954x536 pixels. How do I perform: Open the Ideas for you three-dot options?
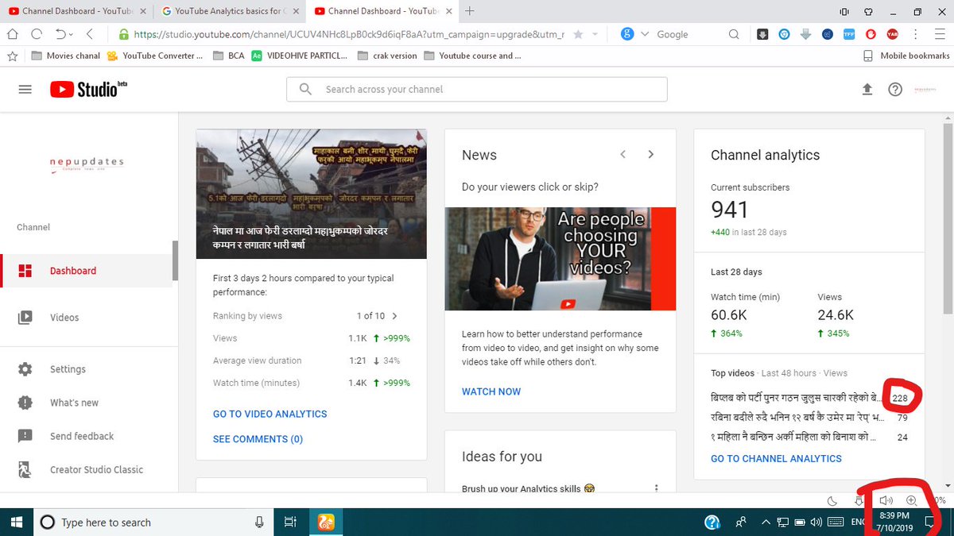pos(656,488)
